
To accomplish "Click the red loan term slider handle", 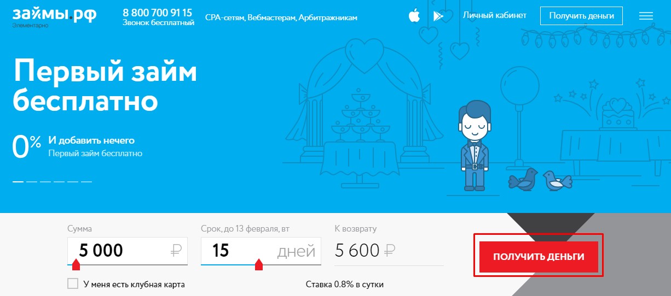I will 259,265.
